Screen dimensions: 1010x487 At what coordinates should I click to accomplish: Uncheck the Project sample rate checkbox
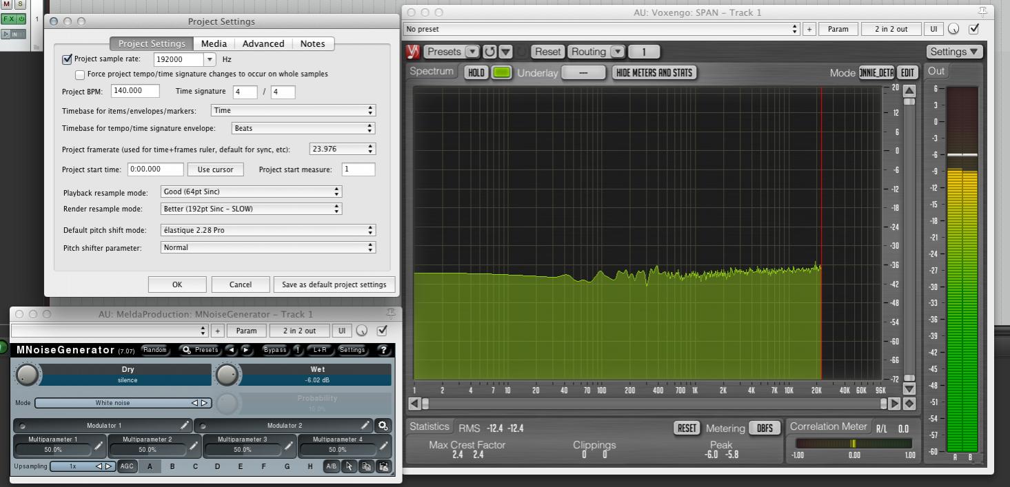tap(67, 59)
